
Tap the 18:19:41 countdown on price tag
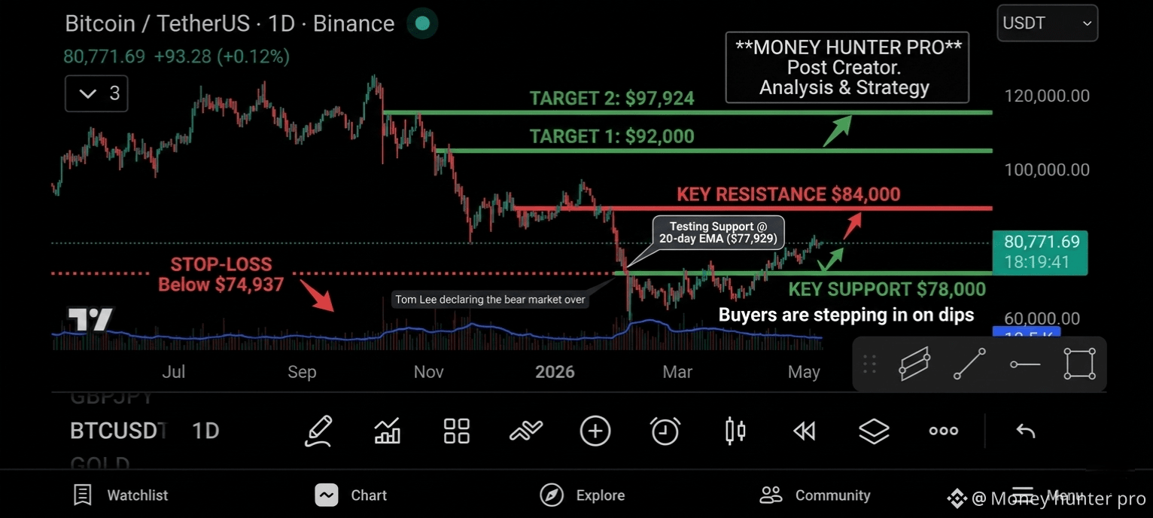pyautogui.click(x=1036, y=263)
